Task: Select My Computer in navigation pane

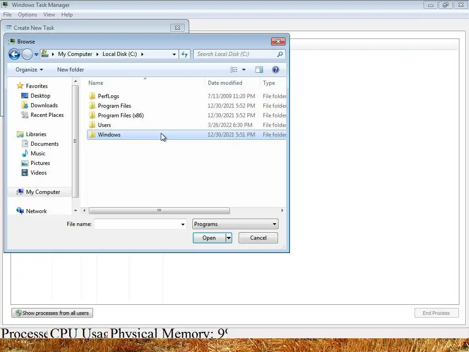Action: (x=39, y=192)
